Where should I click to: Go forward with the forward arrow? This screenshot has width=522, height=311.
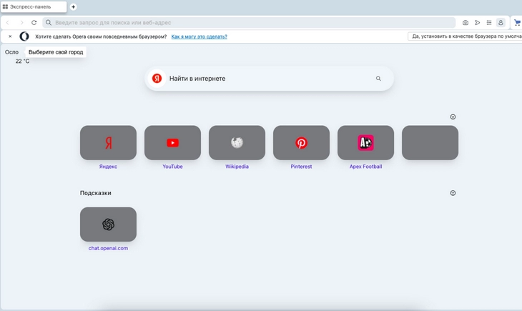(x=21, y=23)
